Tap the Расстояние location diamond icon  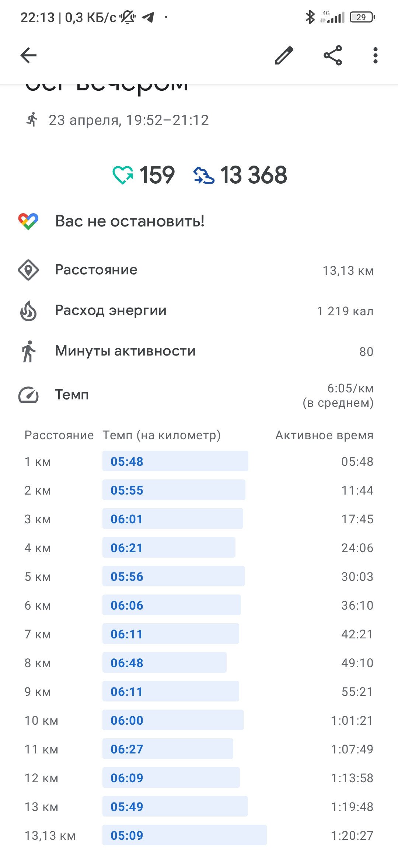[28, 270]
